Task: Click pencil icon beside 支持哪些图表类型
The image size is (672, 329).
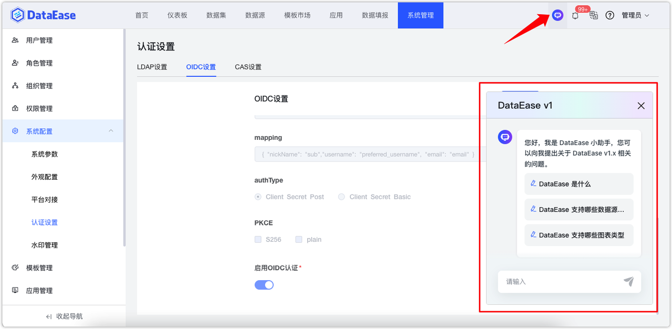Action: tap(533, 234)
